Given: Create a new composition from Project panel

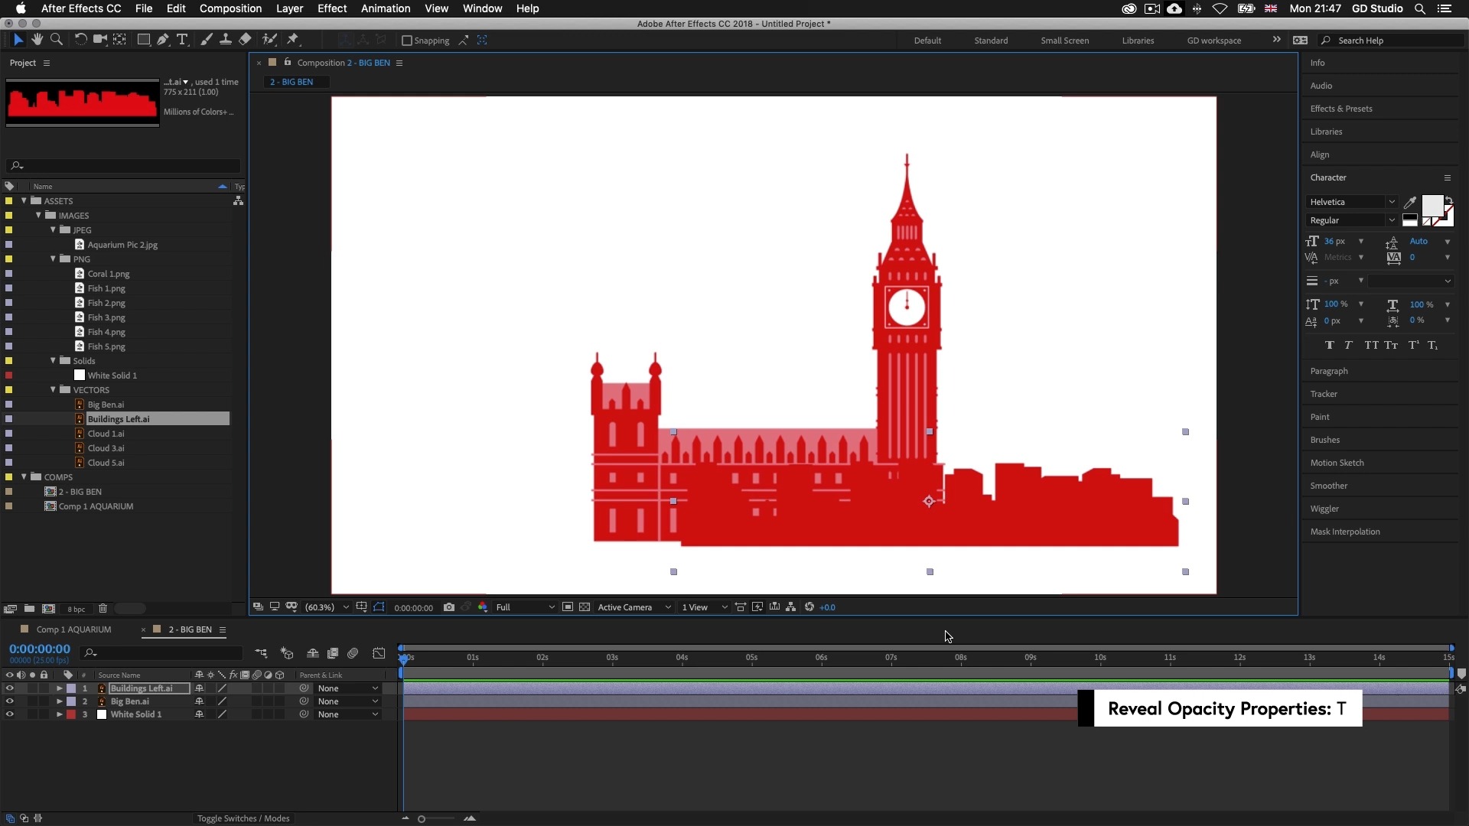Looking at the screenshot, I should click(x=48, y=609).
